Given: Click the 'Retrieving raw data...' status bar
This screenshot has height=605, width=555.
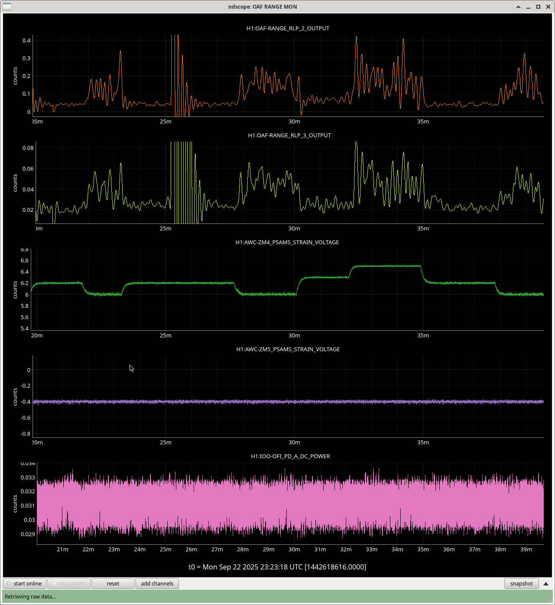Looking at the screenshot, I should point(277,596).
